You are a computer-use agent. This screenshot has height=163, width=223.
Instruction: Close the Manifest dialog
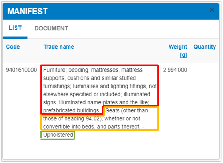point(212,10)
